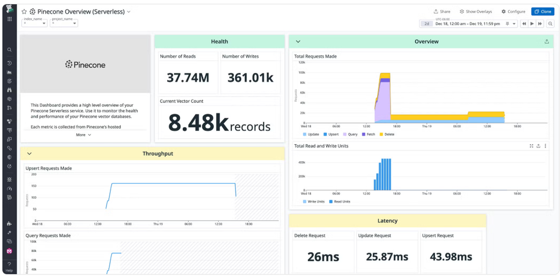Open the dashboards area-chart sidebar icon
Image resolution: width=560 pixels, height=276 pixels.
pyautogui.click(x=10, y=72)
